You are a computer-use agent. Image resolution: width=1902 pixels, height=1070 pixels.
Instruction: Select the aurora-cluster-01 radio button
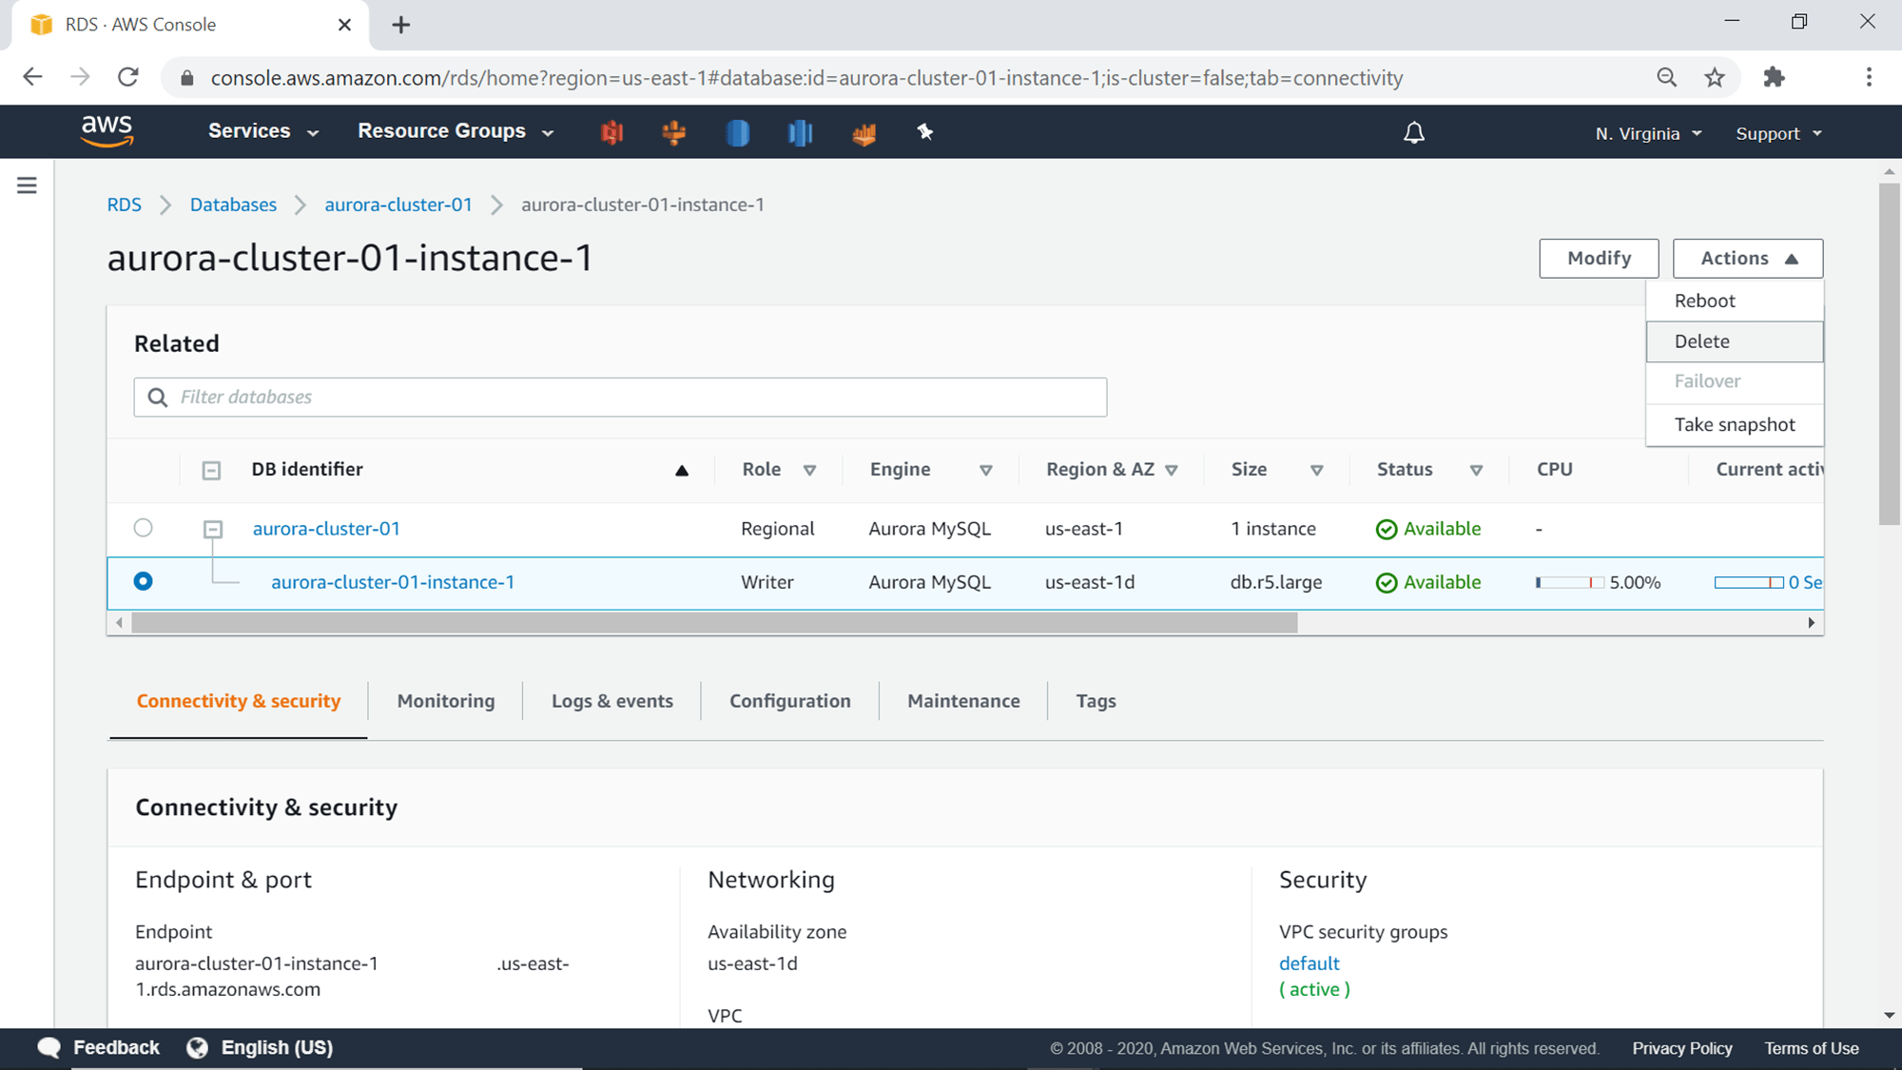[x=144, y=528]
